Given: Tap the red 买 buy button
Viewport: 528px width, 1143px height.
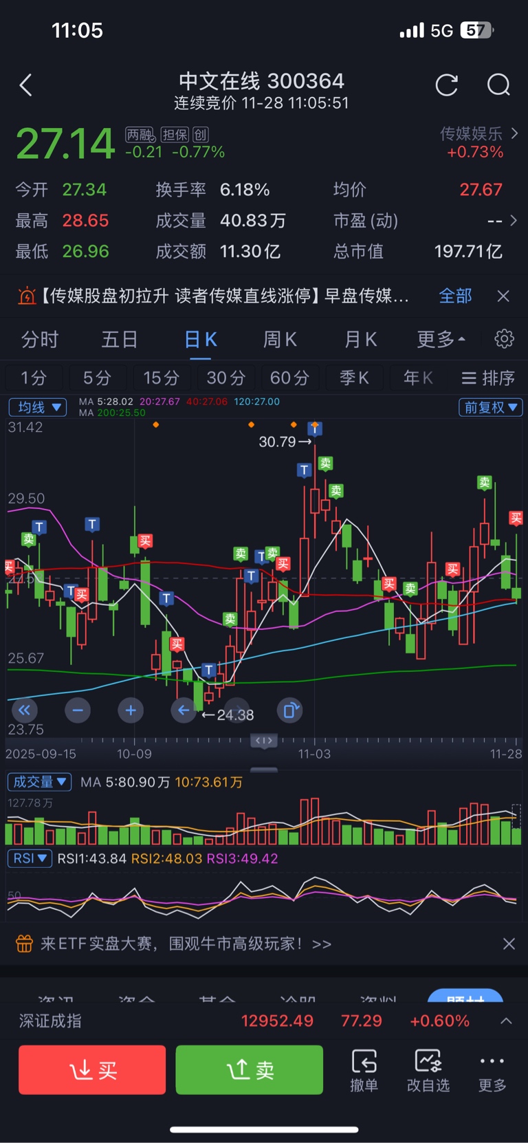Looking at the screenshot, I should [x=92, y=1069].
